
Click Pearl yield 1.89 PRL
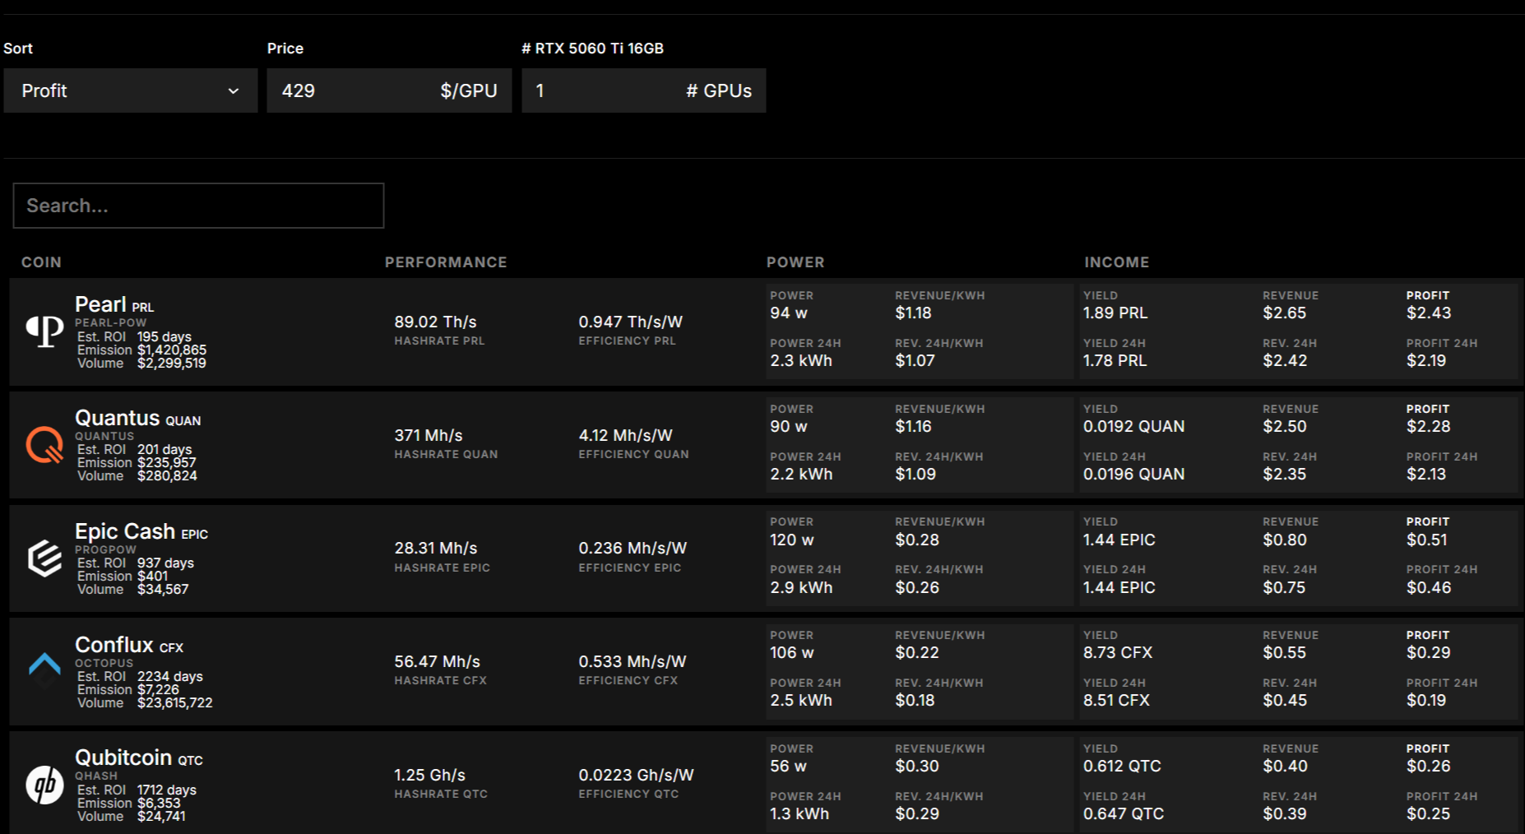pyautogui.click(x=1115, y=313)
